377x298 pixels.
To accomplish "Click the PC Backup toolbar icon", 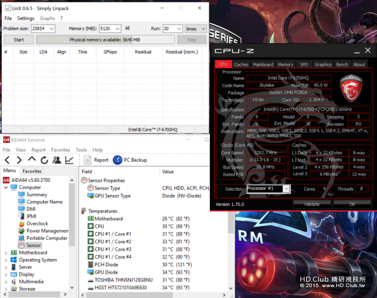I will (x=118, y=160).
